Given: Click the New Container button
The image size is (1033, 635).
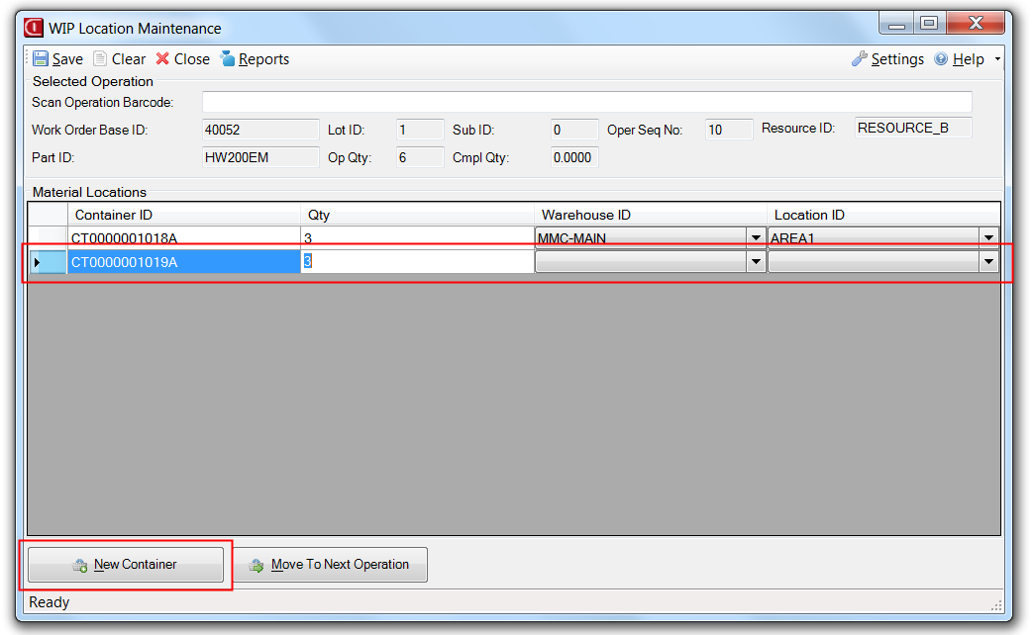Looking at the screenshot, I should [x=125, y=565].
